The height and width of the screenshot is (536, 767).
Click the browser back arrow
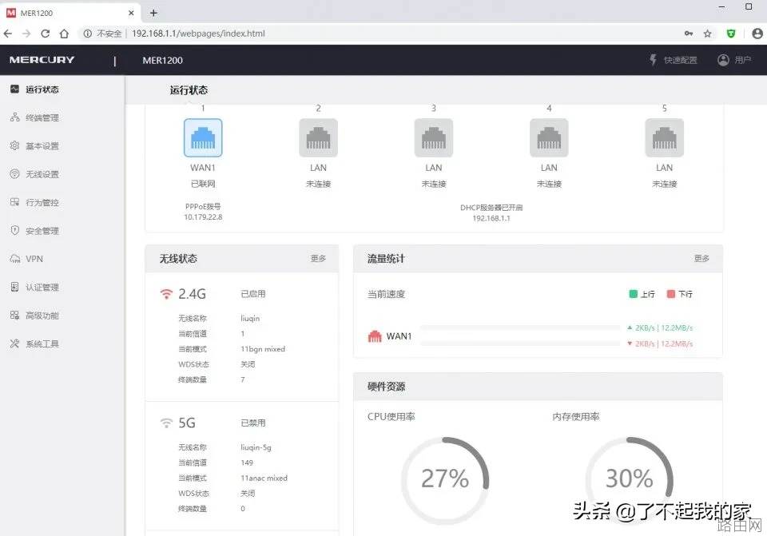[x=8, y=34]
